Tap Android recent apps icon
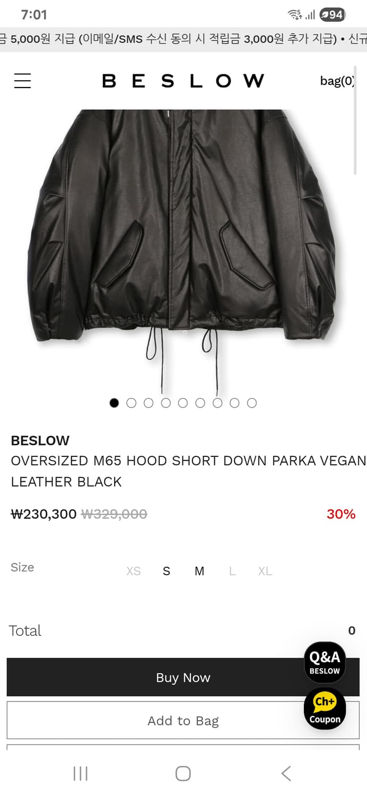The height and width of the screenshot is (796, 367). [80, 773]
